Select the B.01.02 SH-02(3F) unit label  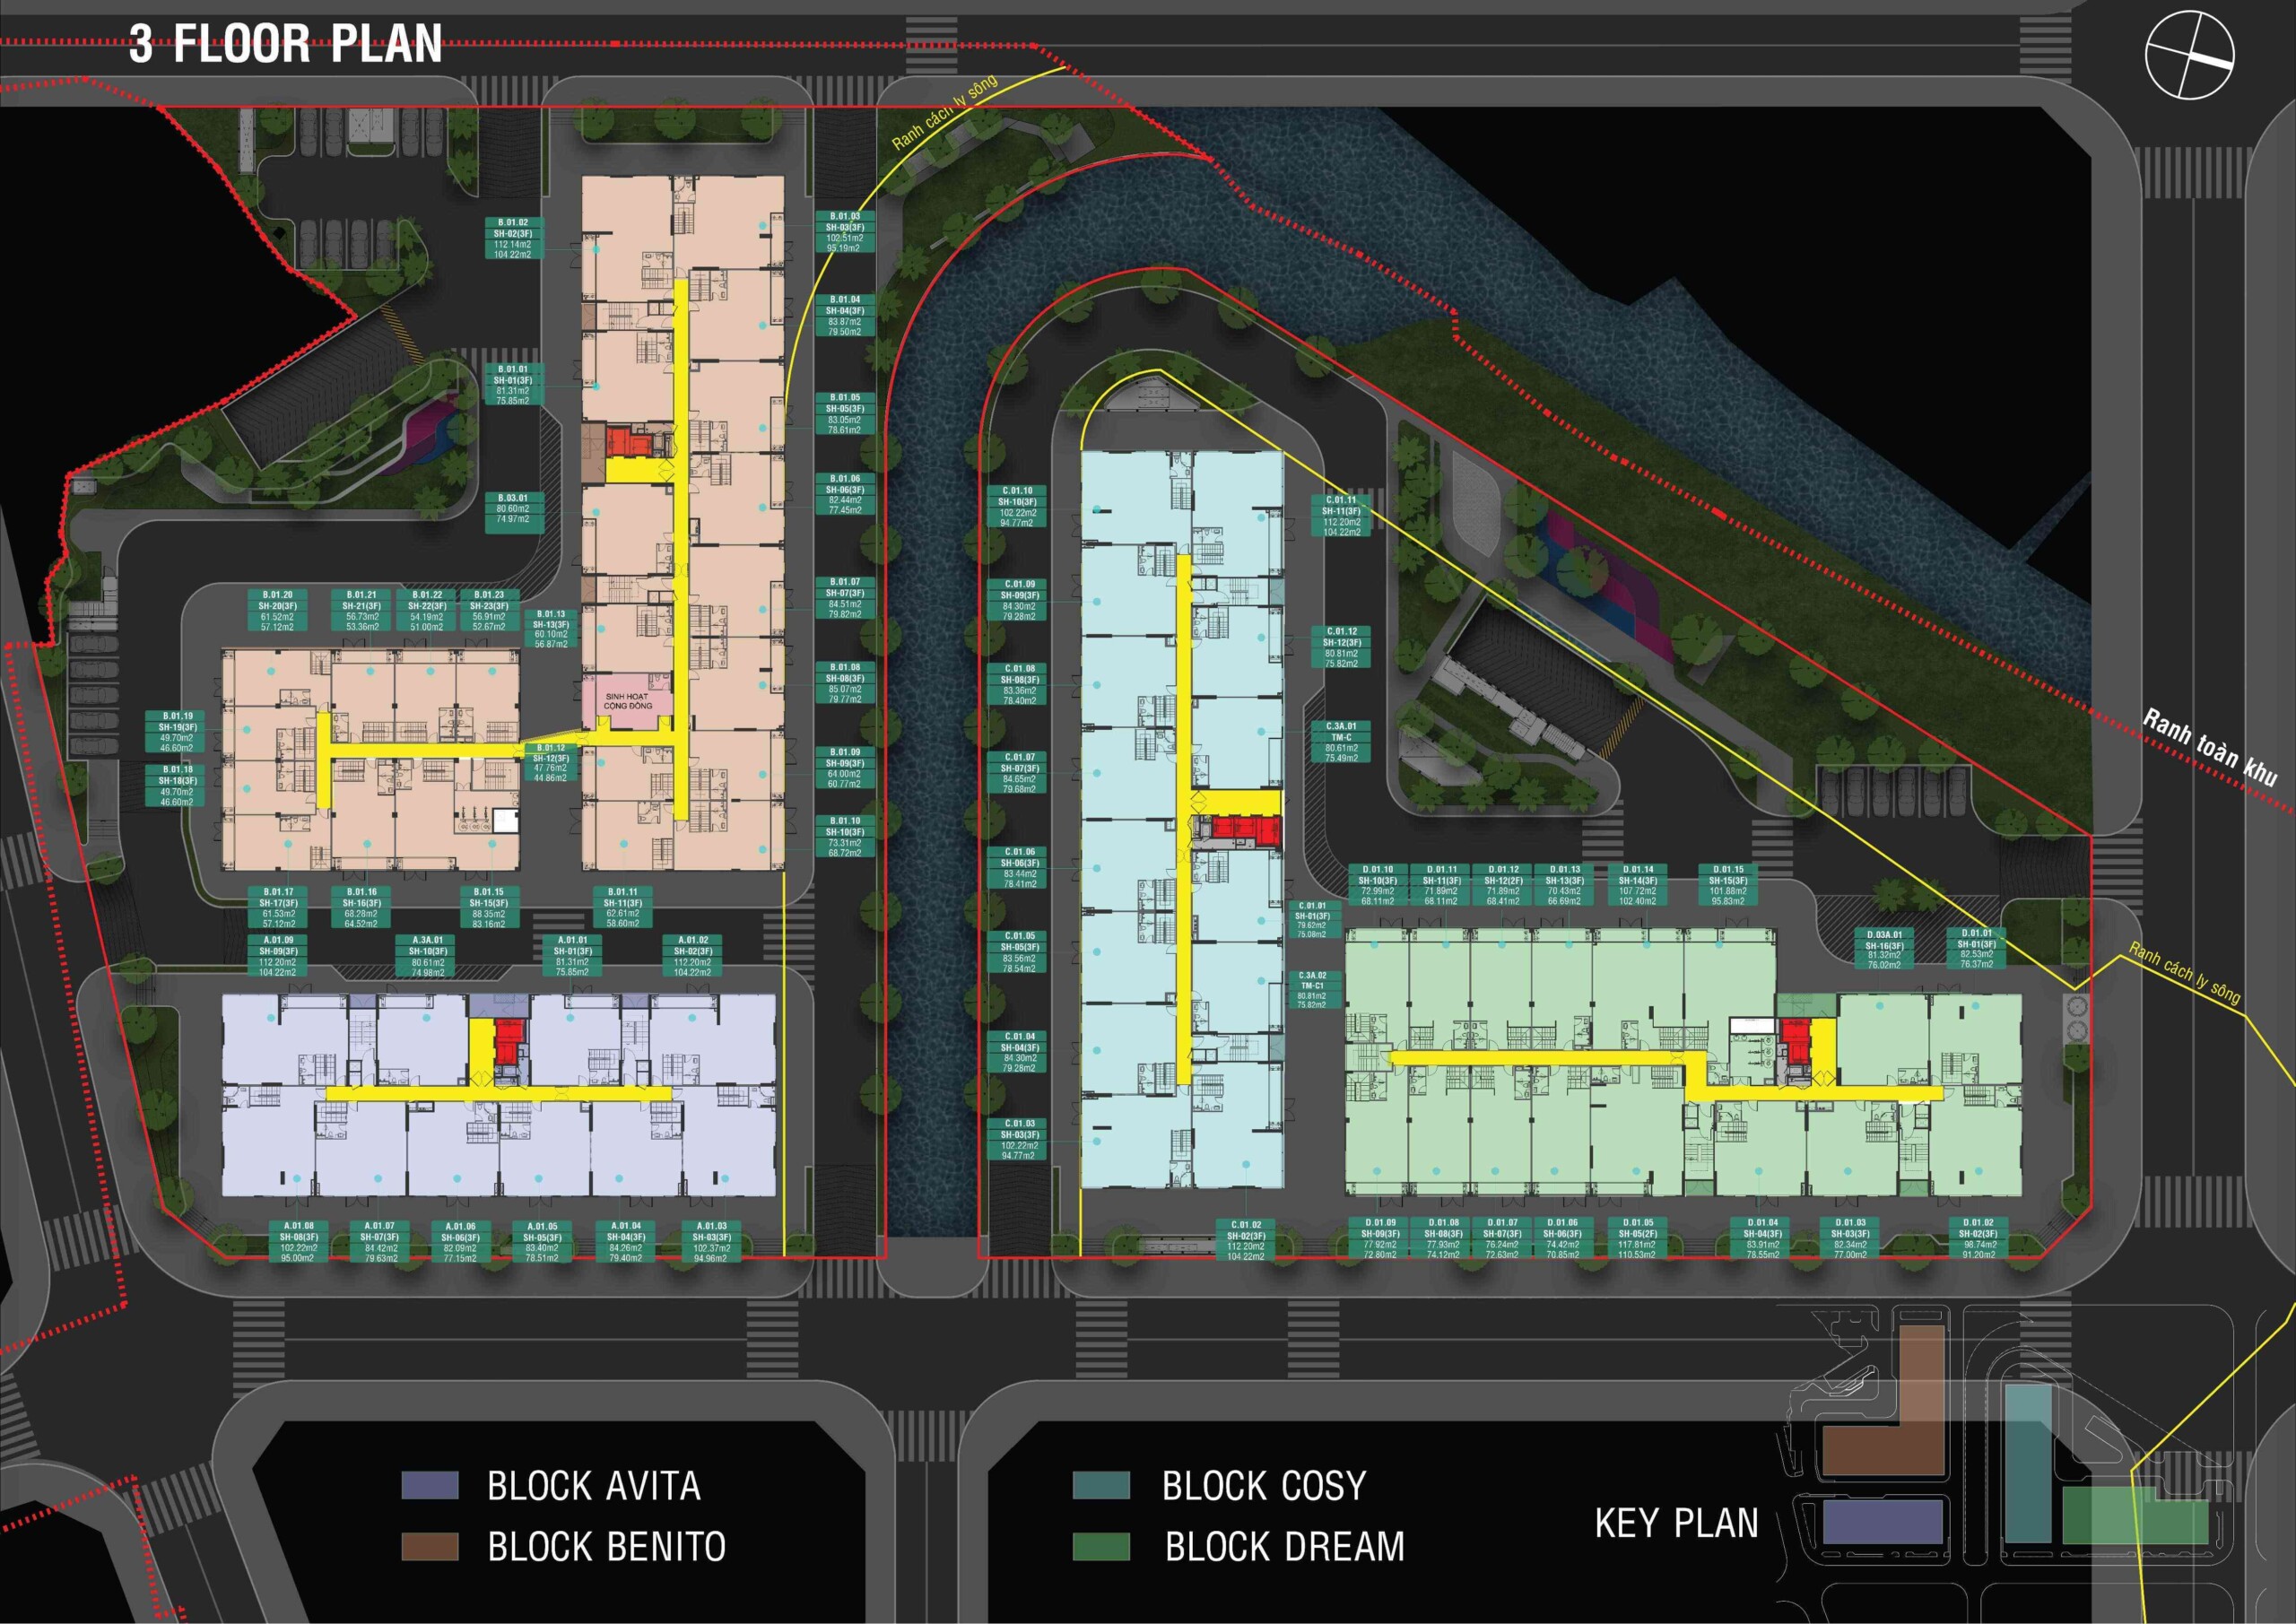pos(513,238)
